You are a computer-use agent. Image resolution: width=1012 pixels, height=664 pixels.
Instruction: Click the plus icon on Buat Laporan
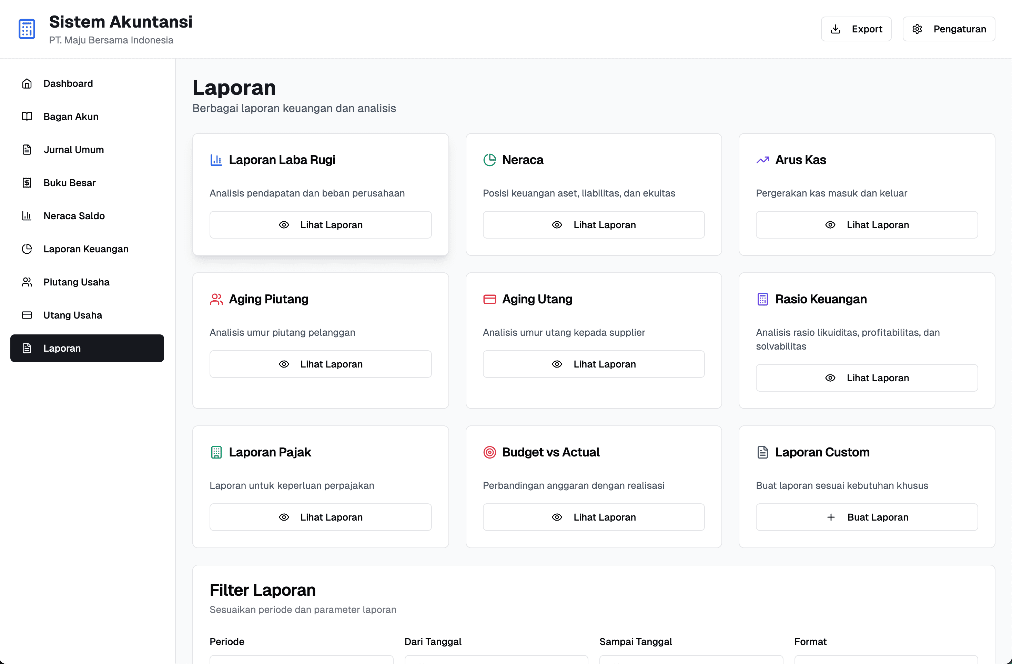click(x=830, y=517)
